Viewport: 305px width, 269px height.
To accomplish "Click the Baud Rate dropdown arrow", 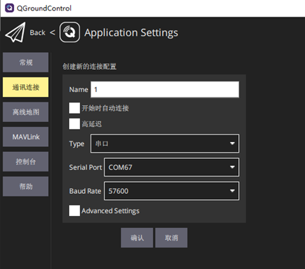I will (232, 191).
